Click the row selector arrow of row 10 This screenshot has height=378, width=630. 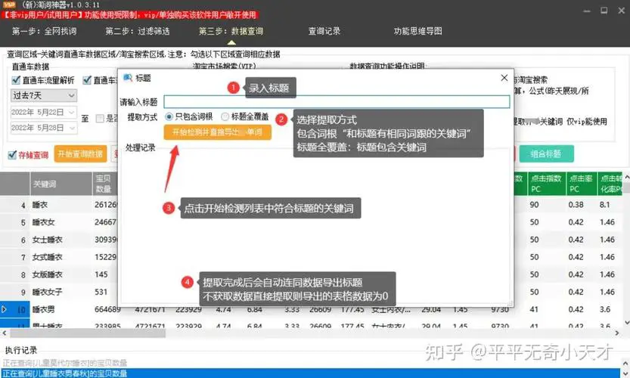(x=5, y=310)
